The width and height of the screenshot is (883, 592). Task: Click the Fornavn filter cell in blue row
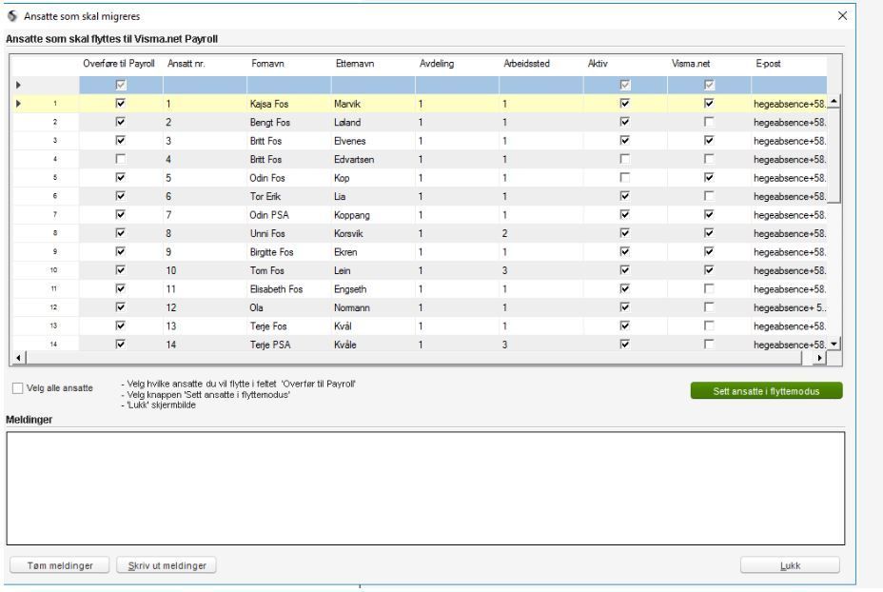tap(289, 85)
